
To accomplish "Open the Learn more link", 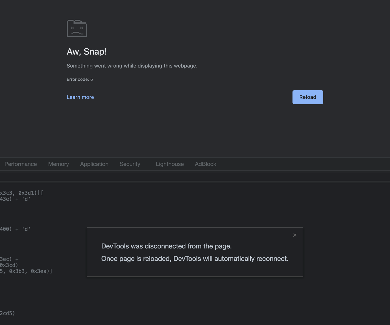I will coord(80,97).
